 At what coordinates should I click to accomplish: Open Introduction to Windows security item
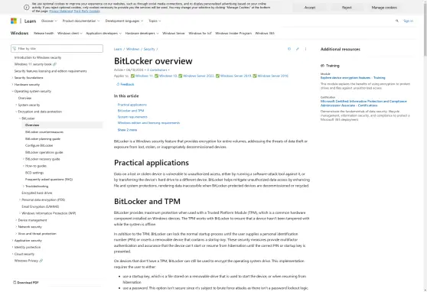coord(37,57)
